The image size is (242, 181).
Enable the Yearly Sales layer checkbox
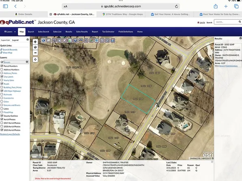click(2, 80)
